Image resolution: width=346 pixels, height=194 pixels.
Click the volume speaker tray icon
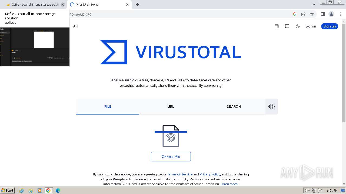[x=307, y=190]
